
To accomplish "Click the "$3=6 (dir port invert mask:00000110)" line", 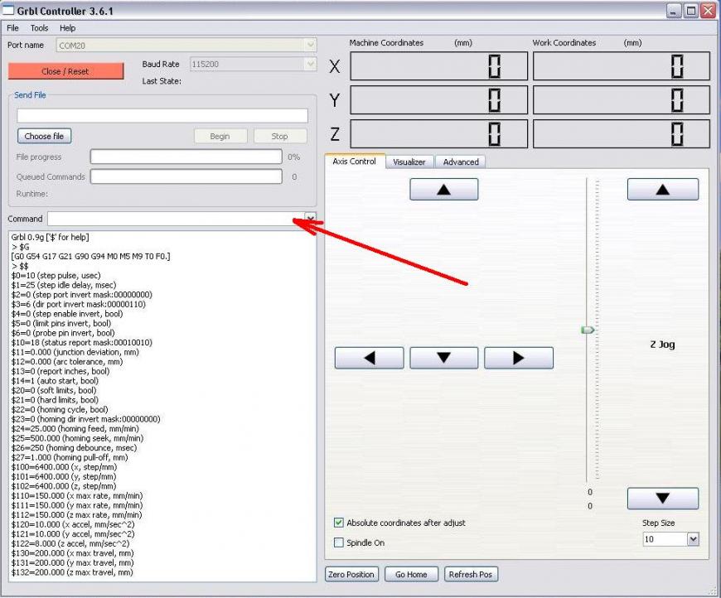I will point(78,304).
